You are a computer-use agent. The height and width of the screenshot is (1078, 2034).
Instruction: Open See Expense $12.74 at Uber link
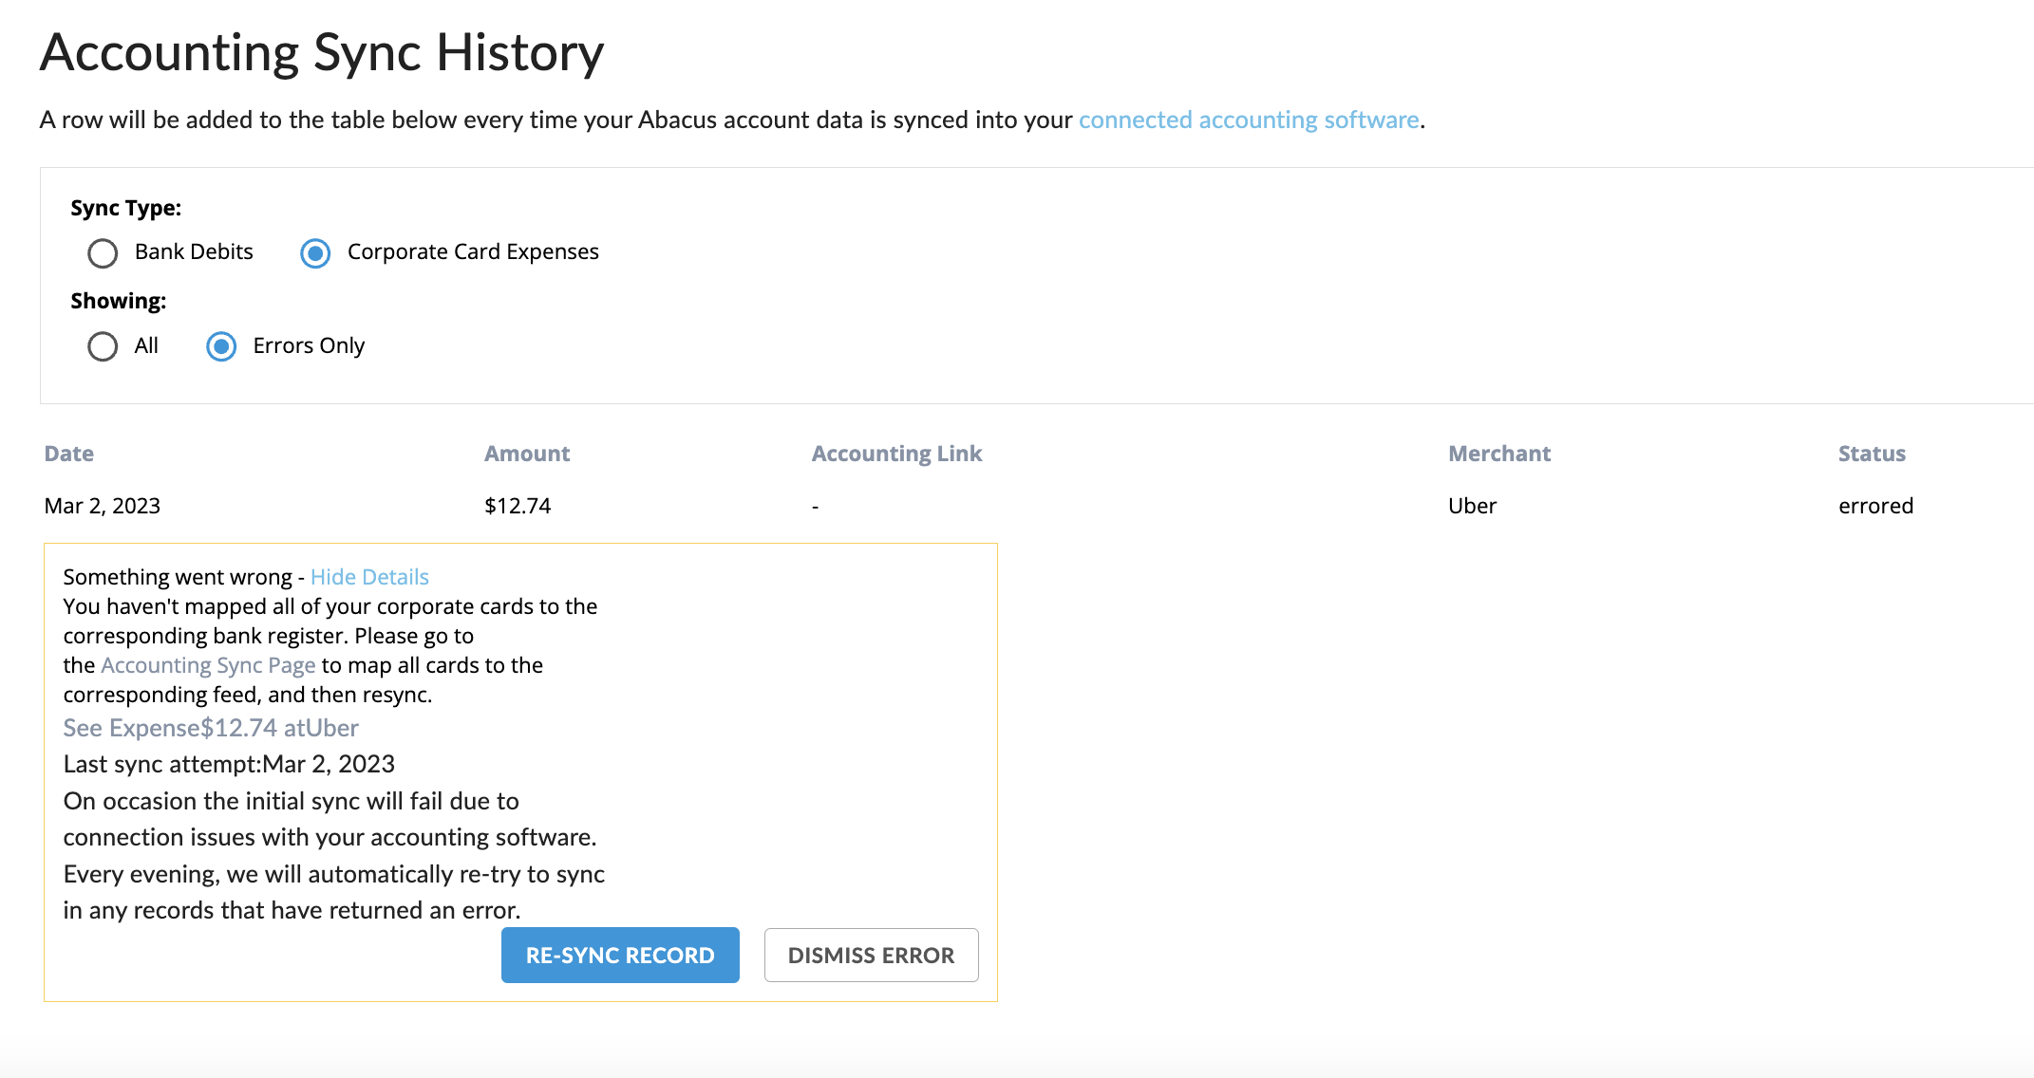point(211,728)
